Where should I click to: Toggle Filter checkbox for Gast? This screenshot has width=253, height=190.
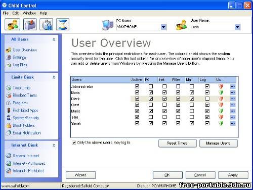(x=178, y=105)
